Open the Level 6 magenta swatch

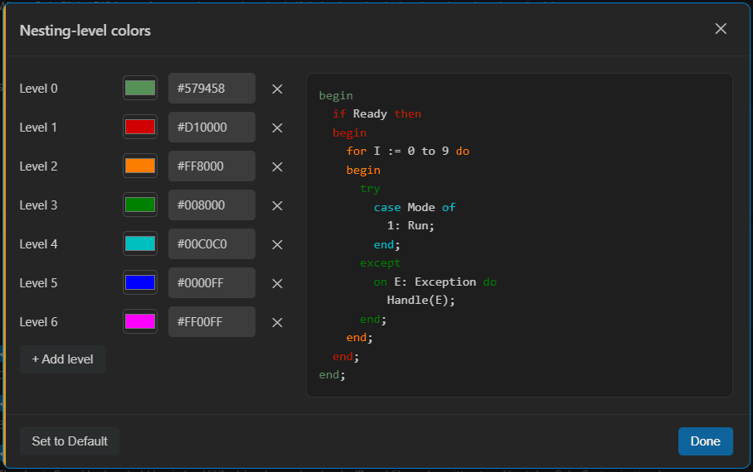pos(140,321)
